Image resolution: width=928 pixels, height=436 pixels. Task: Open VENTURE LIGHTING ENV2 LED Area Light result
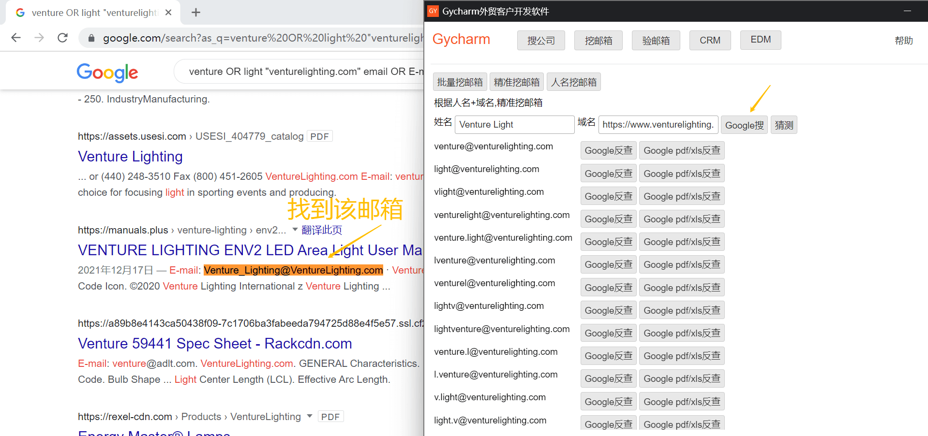click(250, 250)
